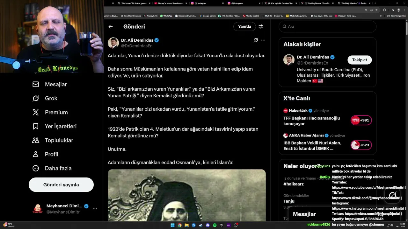The width and height of the screenshot is (408, 229).
Task: Open the Google Gemini bookmark
Action: pyautogui.click(x=208, y=16)
